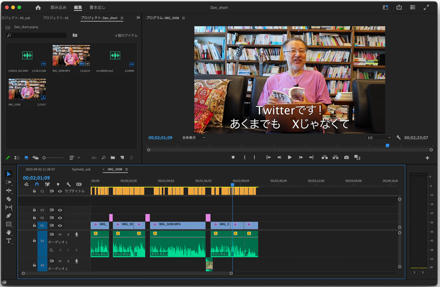Click Find magnifier in Project panel footer
The width and height of the screenshot is (440, 287).
tap(103, 158)
